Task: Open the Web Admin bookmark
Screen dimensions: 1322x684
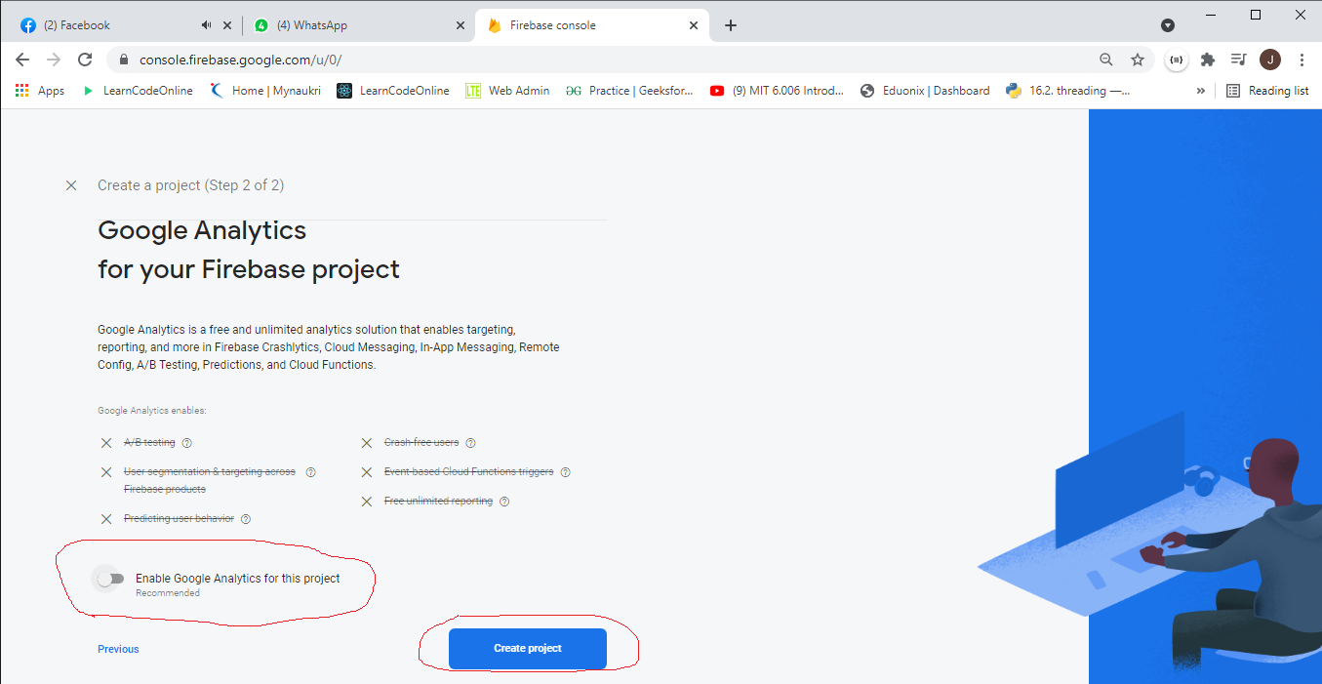Action: [507, 91]
